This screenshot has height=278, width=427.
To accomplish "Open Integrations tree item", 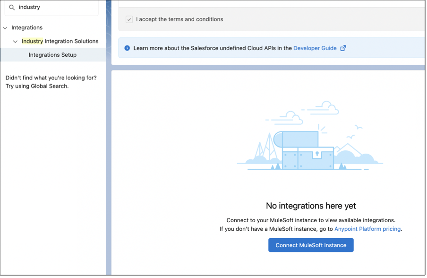I will (x=27, y=27).
